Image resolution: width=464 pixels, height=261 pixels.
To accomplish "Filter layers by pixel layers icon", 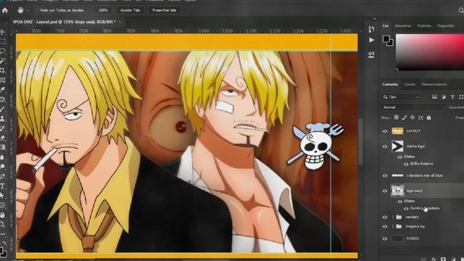I will coord(434,96).
